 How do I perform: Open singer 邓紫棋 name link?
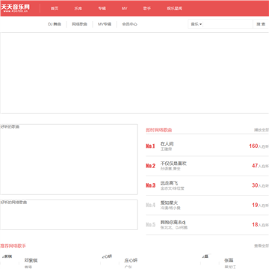pyautogui.click(x=31, y=261)
